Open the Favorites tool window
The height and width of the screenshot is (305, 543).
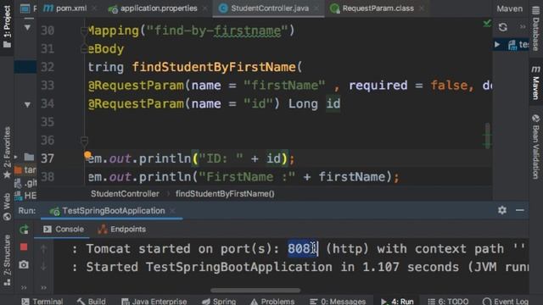point(7,152)
